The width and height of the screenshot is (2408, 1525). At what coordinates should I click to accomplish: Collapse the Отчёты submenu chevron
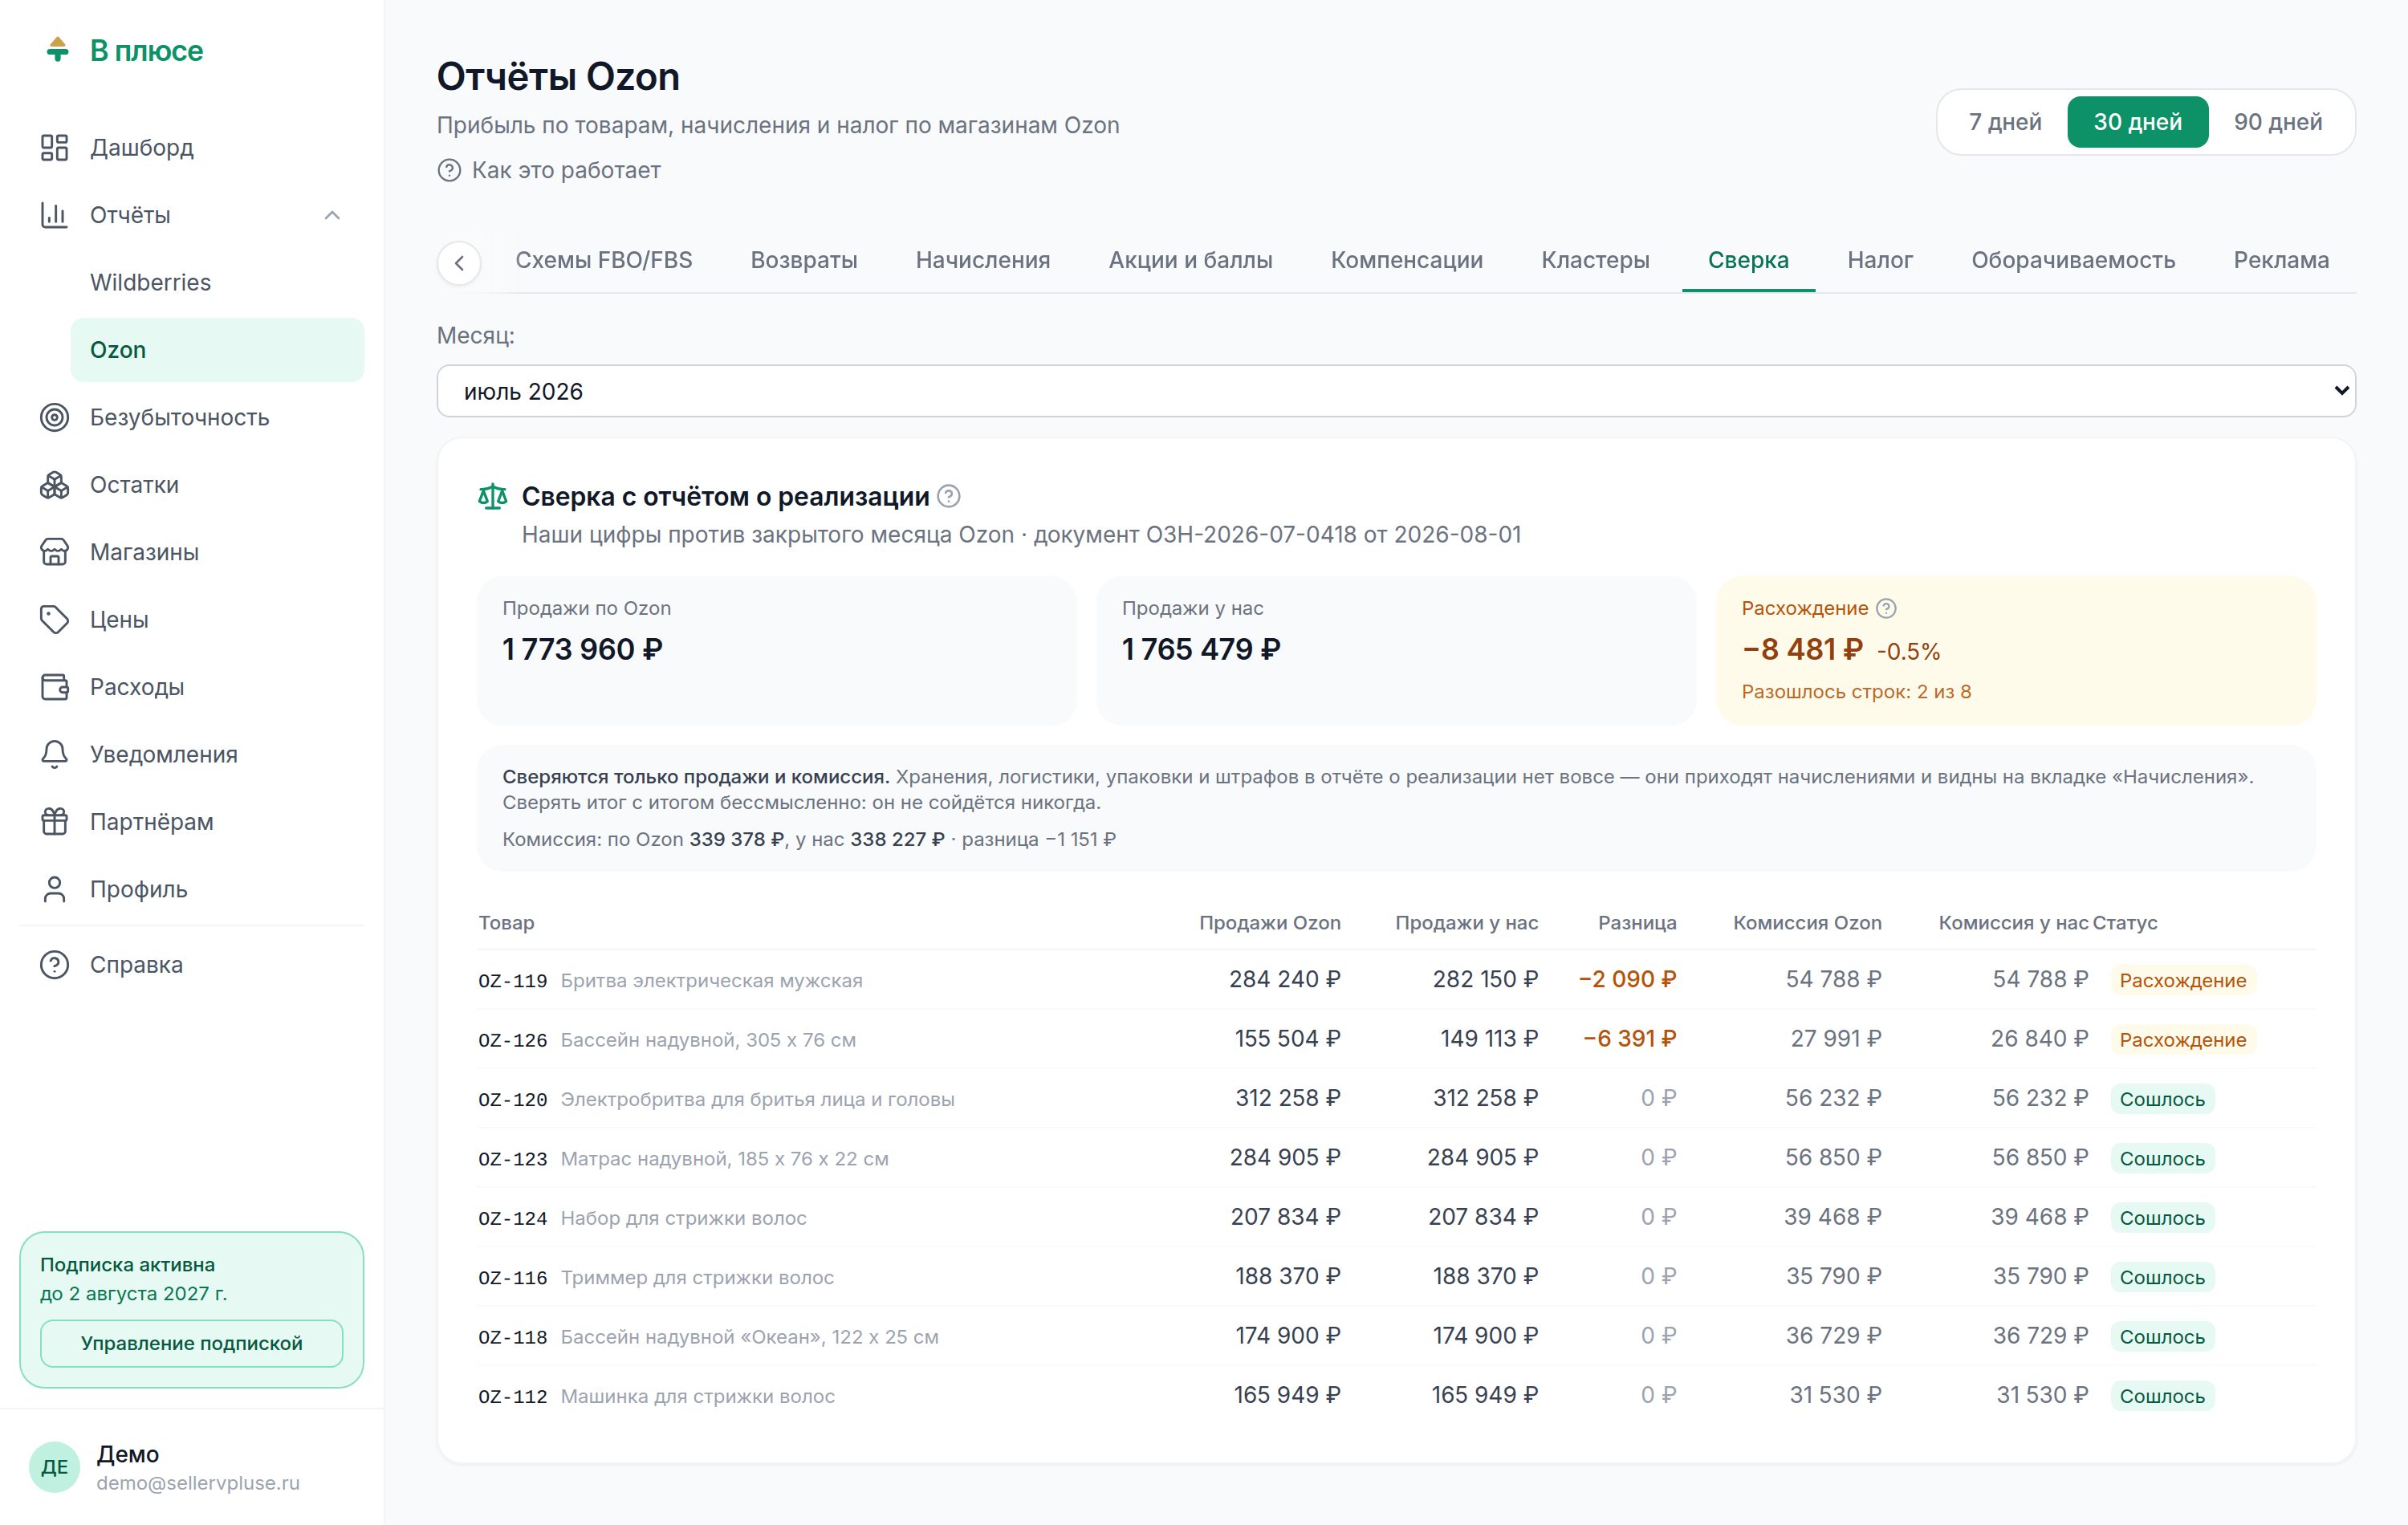333,215
